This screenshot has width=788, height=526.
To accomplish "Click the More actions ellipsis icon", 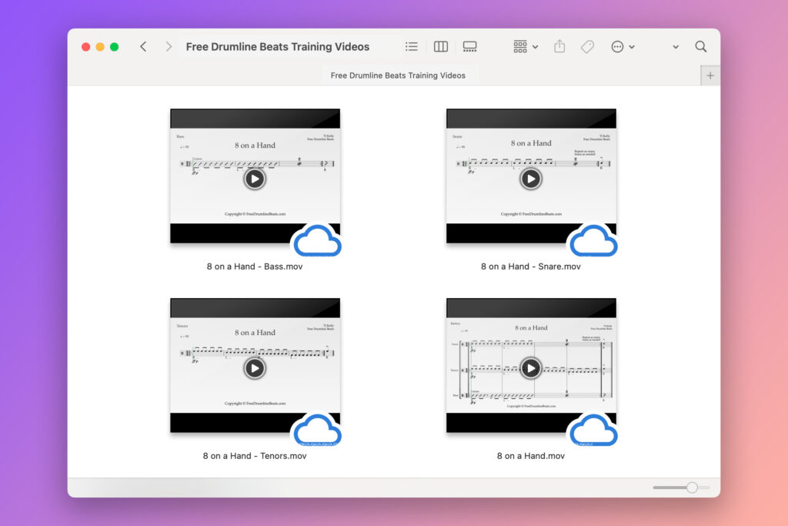I will click(617, 46).
